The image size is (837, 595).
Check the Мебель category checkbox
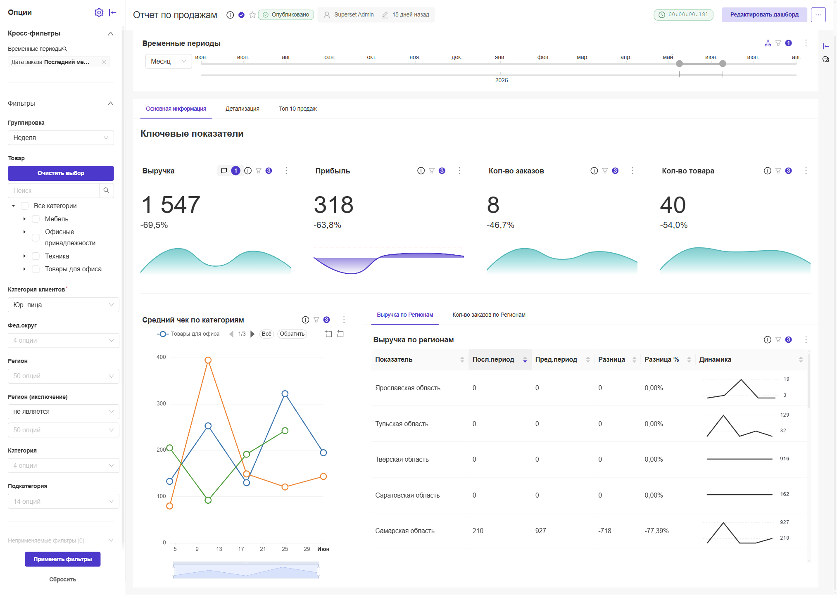click(36, 219)
